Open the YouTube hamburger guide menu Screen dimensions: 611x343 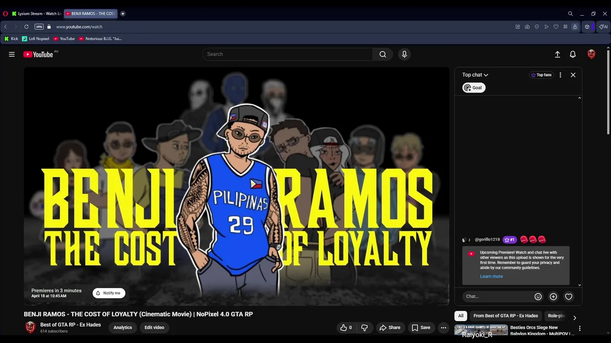11,54
